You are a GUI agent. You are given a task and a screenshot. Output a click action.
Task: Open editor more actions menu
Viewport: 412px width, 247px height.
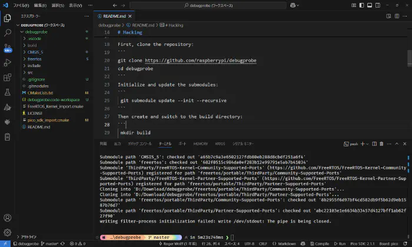pyautogui.click(x=405, y=16)
